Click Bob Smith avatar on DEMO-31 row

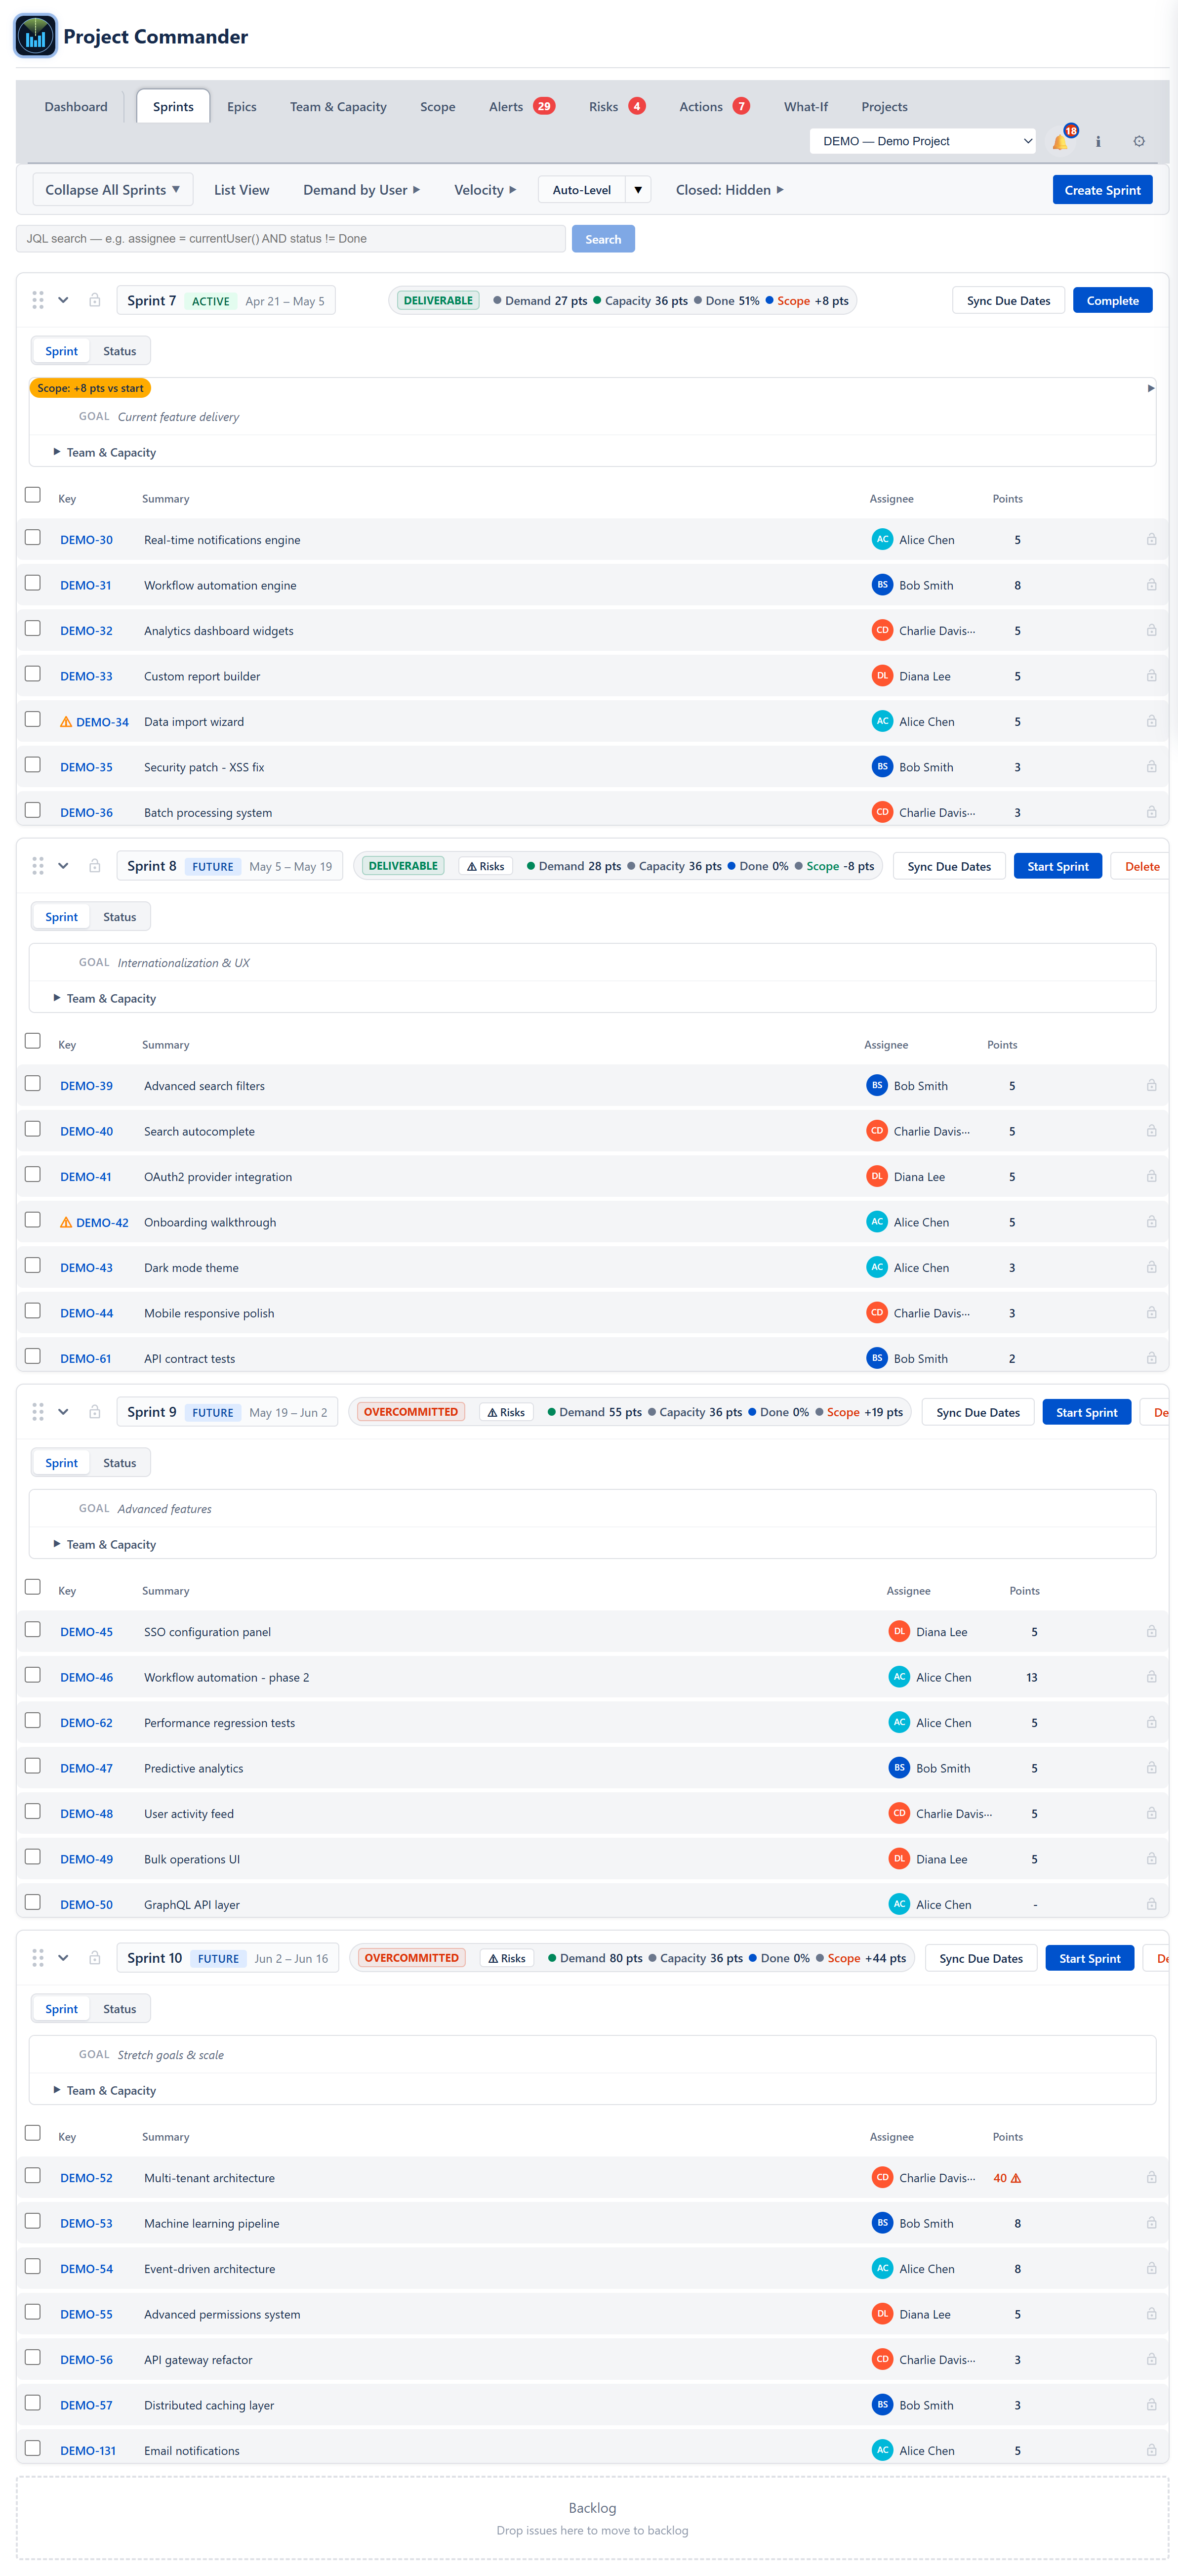pos(882,585)
